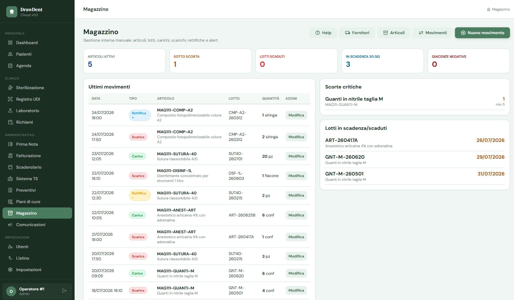
Task: Click the Sotto scorta card
Action: (x=210, y=61)
